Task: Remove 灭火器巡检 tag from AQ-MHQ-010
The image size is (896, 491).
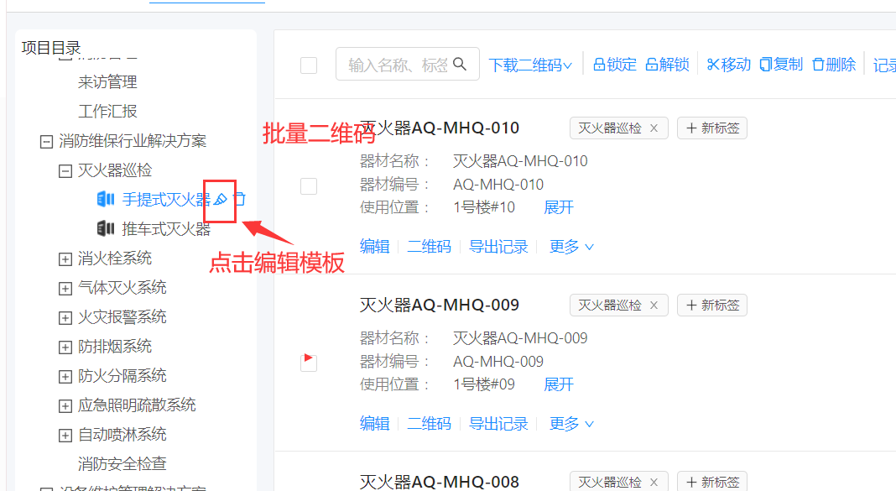Action: 654,128
